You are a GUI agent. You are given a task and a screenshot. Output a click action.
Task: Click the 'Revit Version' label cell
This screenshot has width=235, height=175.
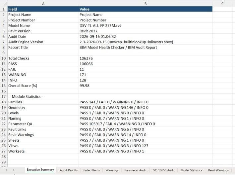point(43,31)
